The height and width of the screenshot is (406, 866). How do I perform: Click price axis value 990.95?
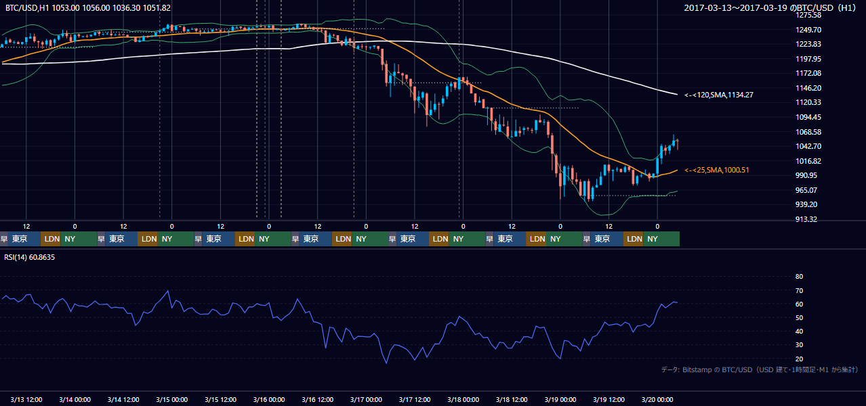coord(806,175)
